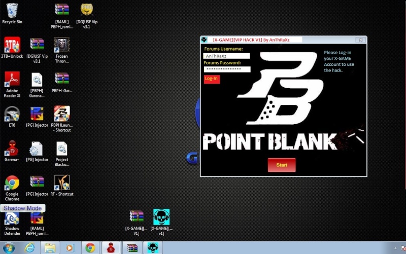Switch to Google Chrome in the taskbar
The width and height of the screenshot is (406, 254).
coord(90,248)
